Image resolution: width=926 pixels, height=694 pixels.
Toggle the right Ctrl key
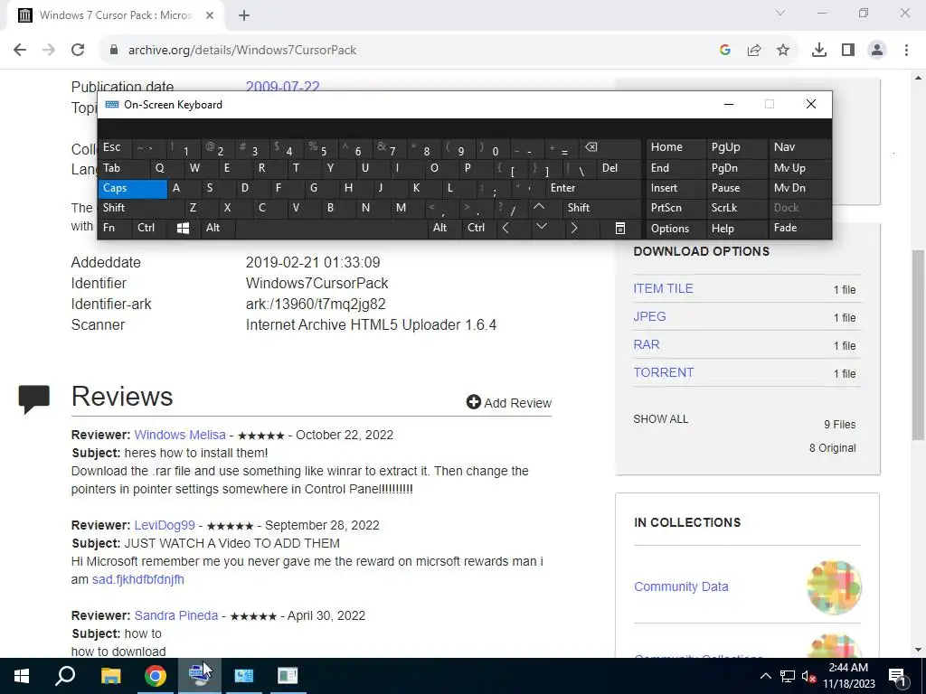477,228
